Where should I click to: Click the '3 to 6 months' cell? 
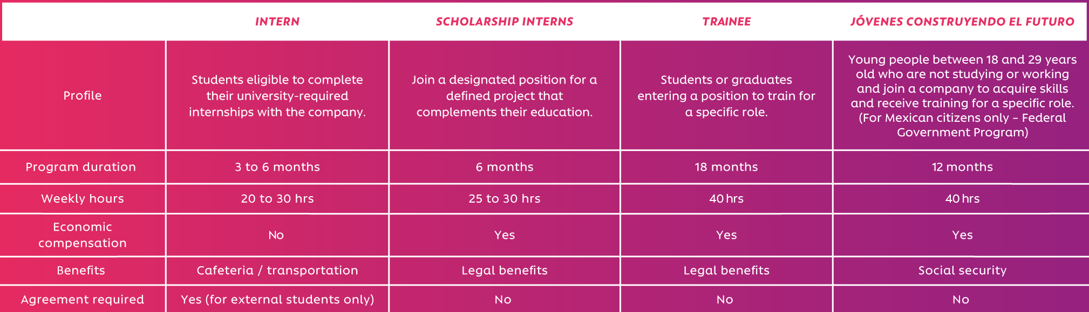pos(277,167)
